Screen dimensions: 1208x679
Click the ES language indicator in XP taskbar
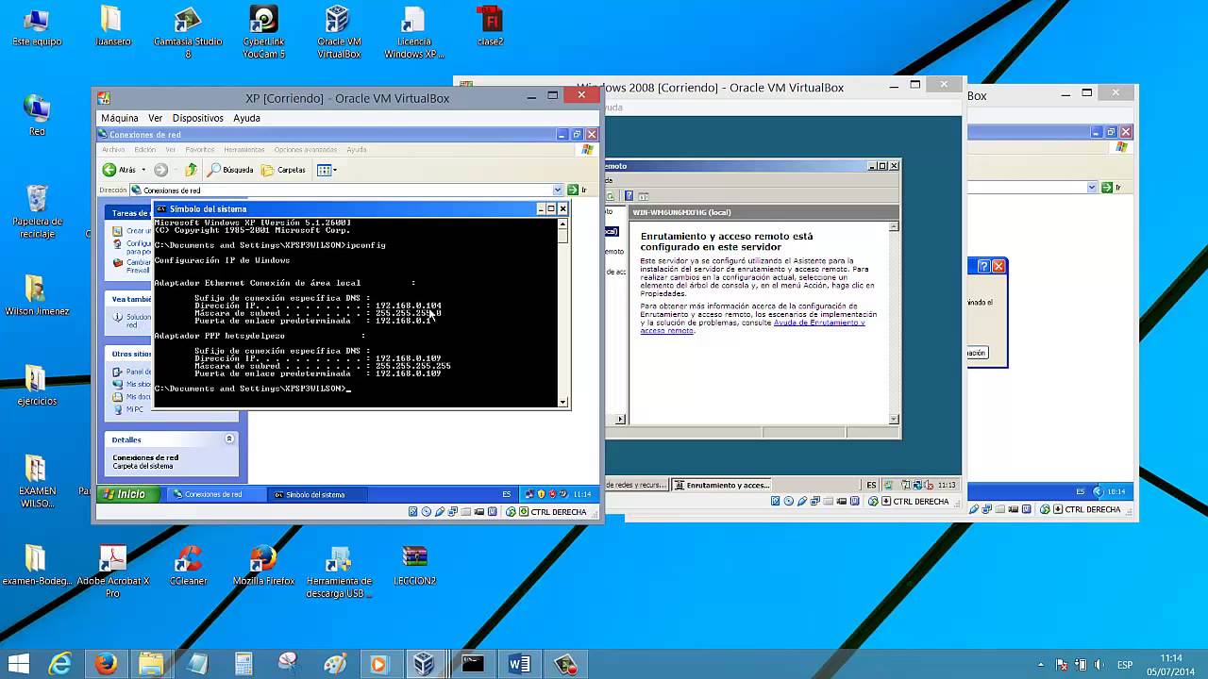507,494
